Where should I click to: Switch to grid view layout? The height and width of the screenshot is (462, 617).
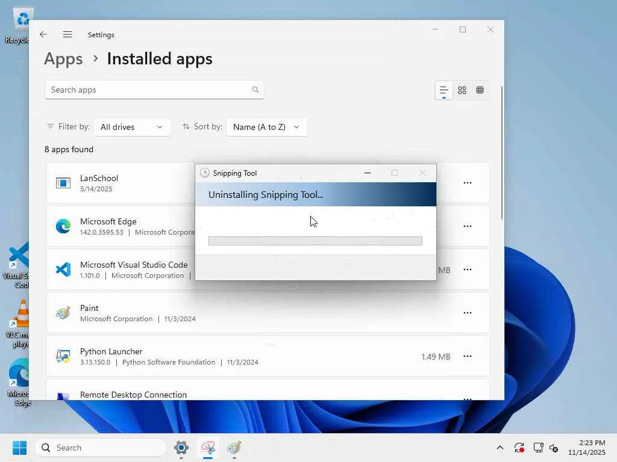click(x=462, y=90)
